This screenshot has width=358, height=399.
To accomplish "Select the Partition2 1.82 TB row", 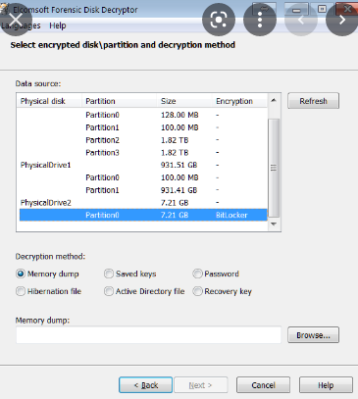I will pos(143,140).
